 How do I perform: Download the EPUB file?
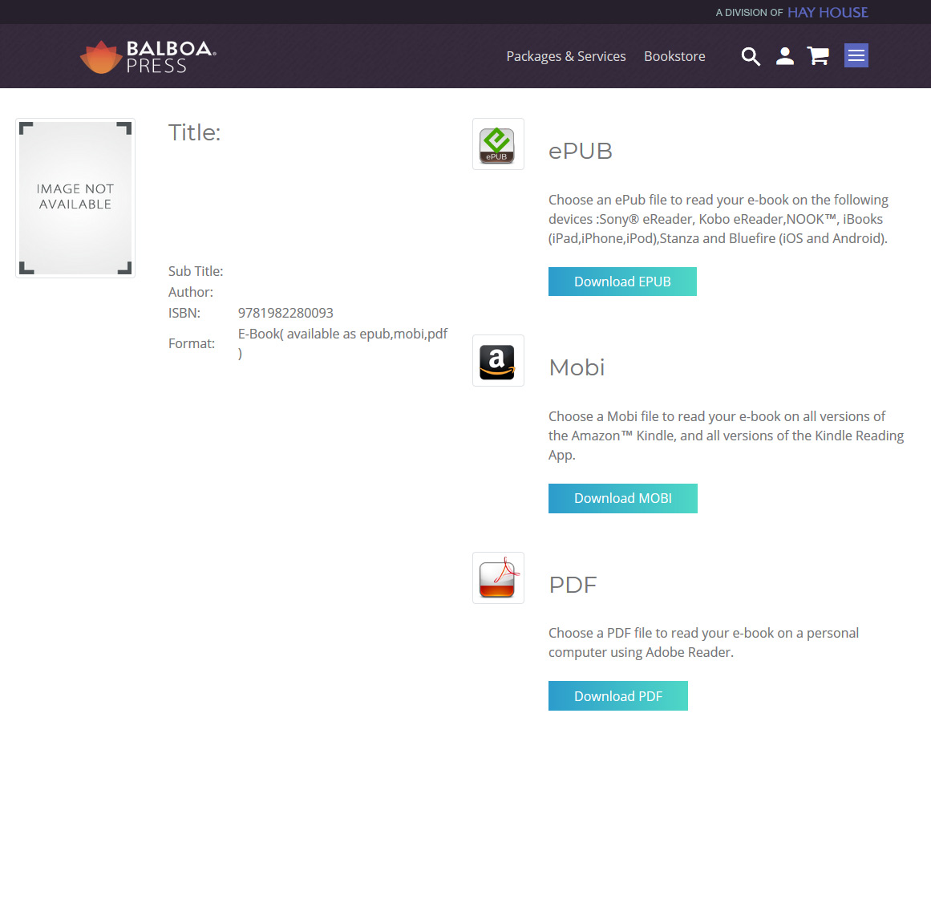(x=622, y=282)
